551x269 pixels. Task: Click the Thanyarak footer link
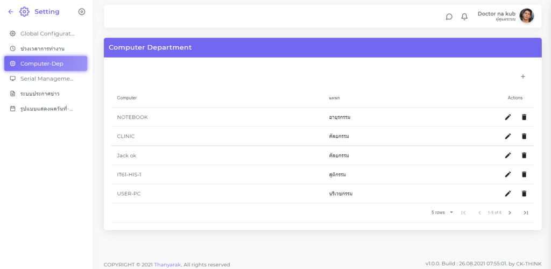click(x=167, y=265)
